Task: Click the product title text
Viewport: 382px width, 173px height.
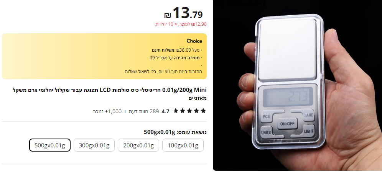Action: coord(109,94)
